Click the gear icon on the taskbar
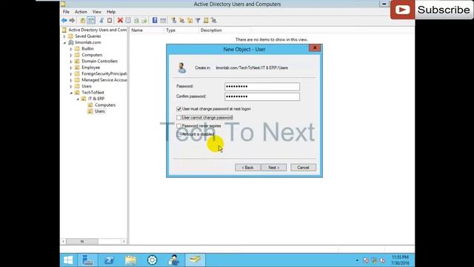The height and width of the screenshot is (267, 474). pyautogui.click(x=152, y=260)
